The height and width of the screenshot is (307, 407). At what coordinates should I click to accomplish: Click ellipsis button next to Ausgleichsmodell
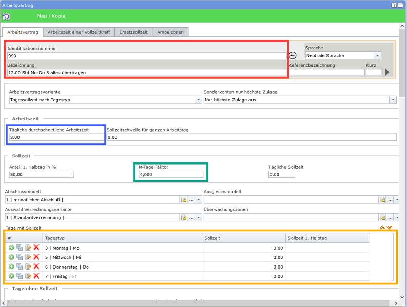[390, 200]
